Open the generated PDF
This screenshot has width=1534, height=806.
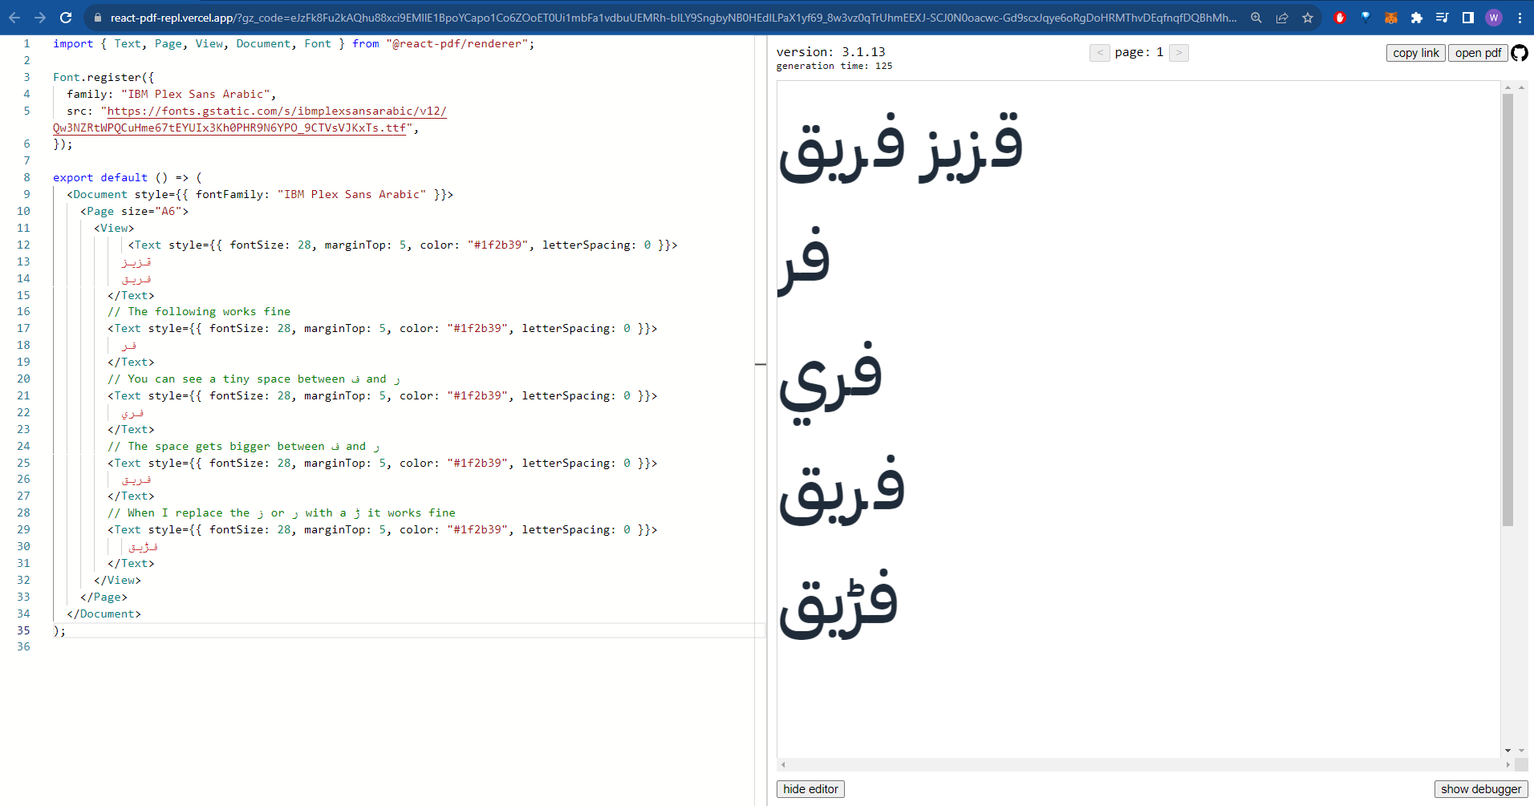coord(1477,53)
